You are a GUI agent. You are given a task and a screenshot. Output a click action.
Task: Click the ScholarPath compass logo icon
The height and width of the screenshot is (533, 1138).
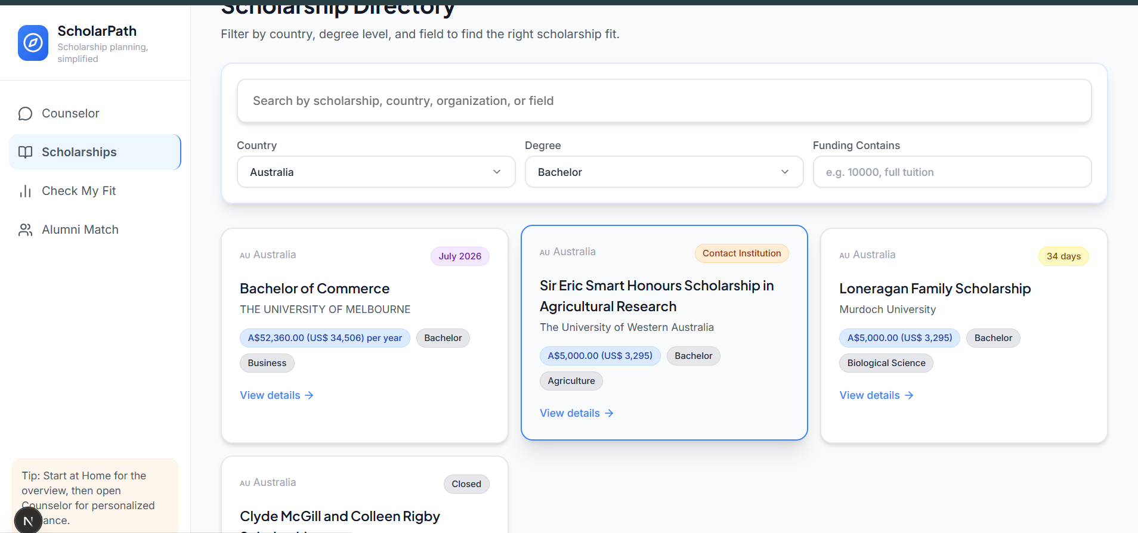(x=33, y=43)
